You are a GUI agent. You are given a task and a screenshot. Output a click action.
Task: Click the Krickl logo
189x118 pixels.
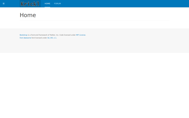[30, 3]
